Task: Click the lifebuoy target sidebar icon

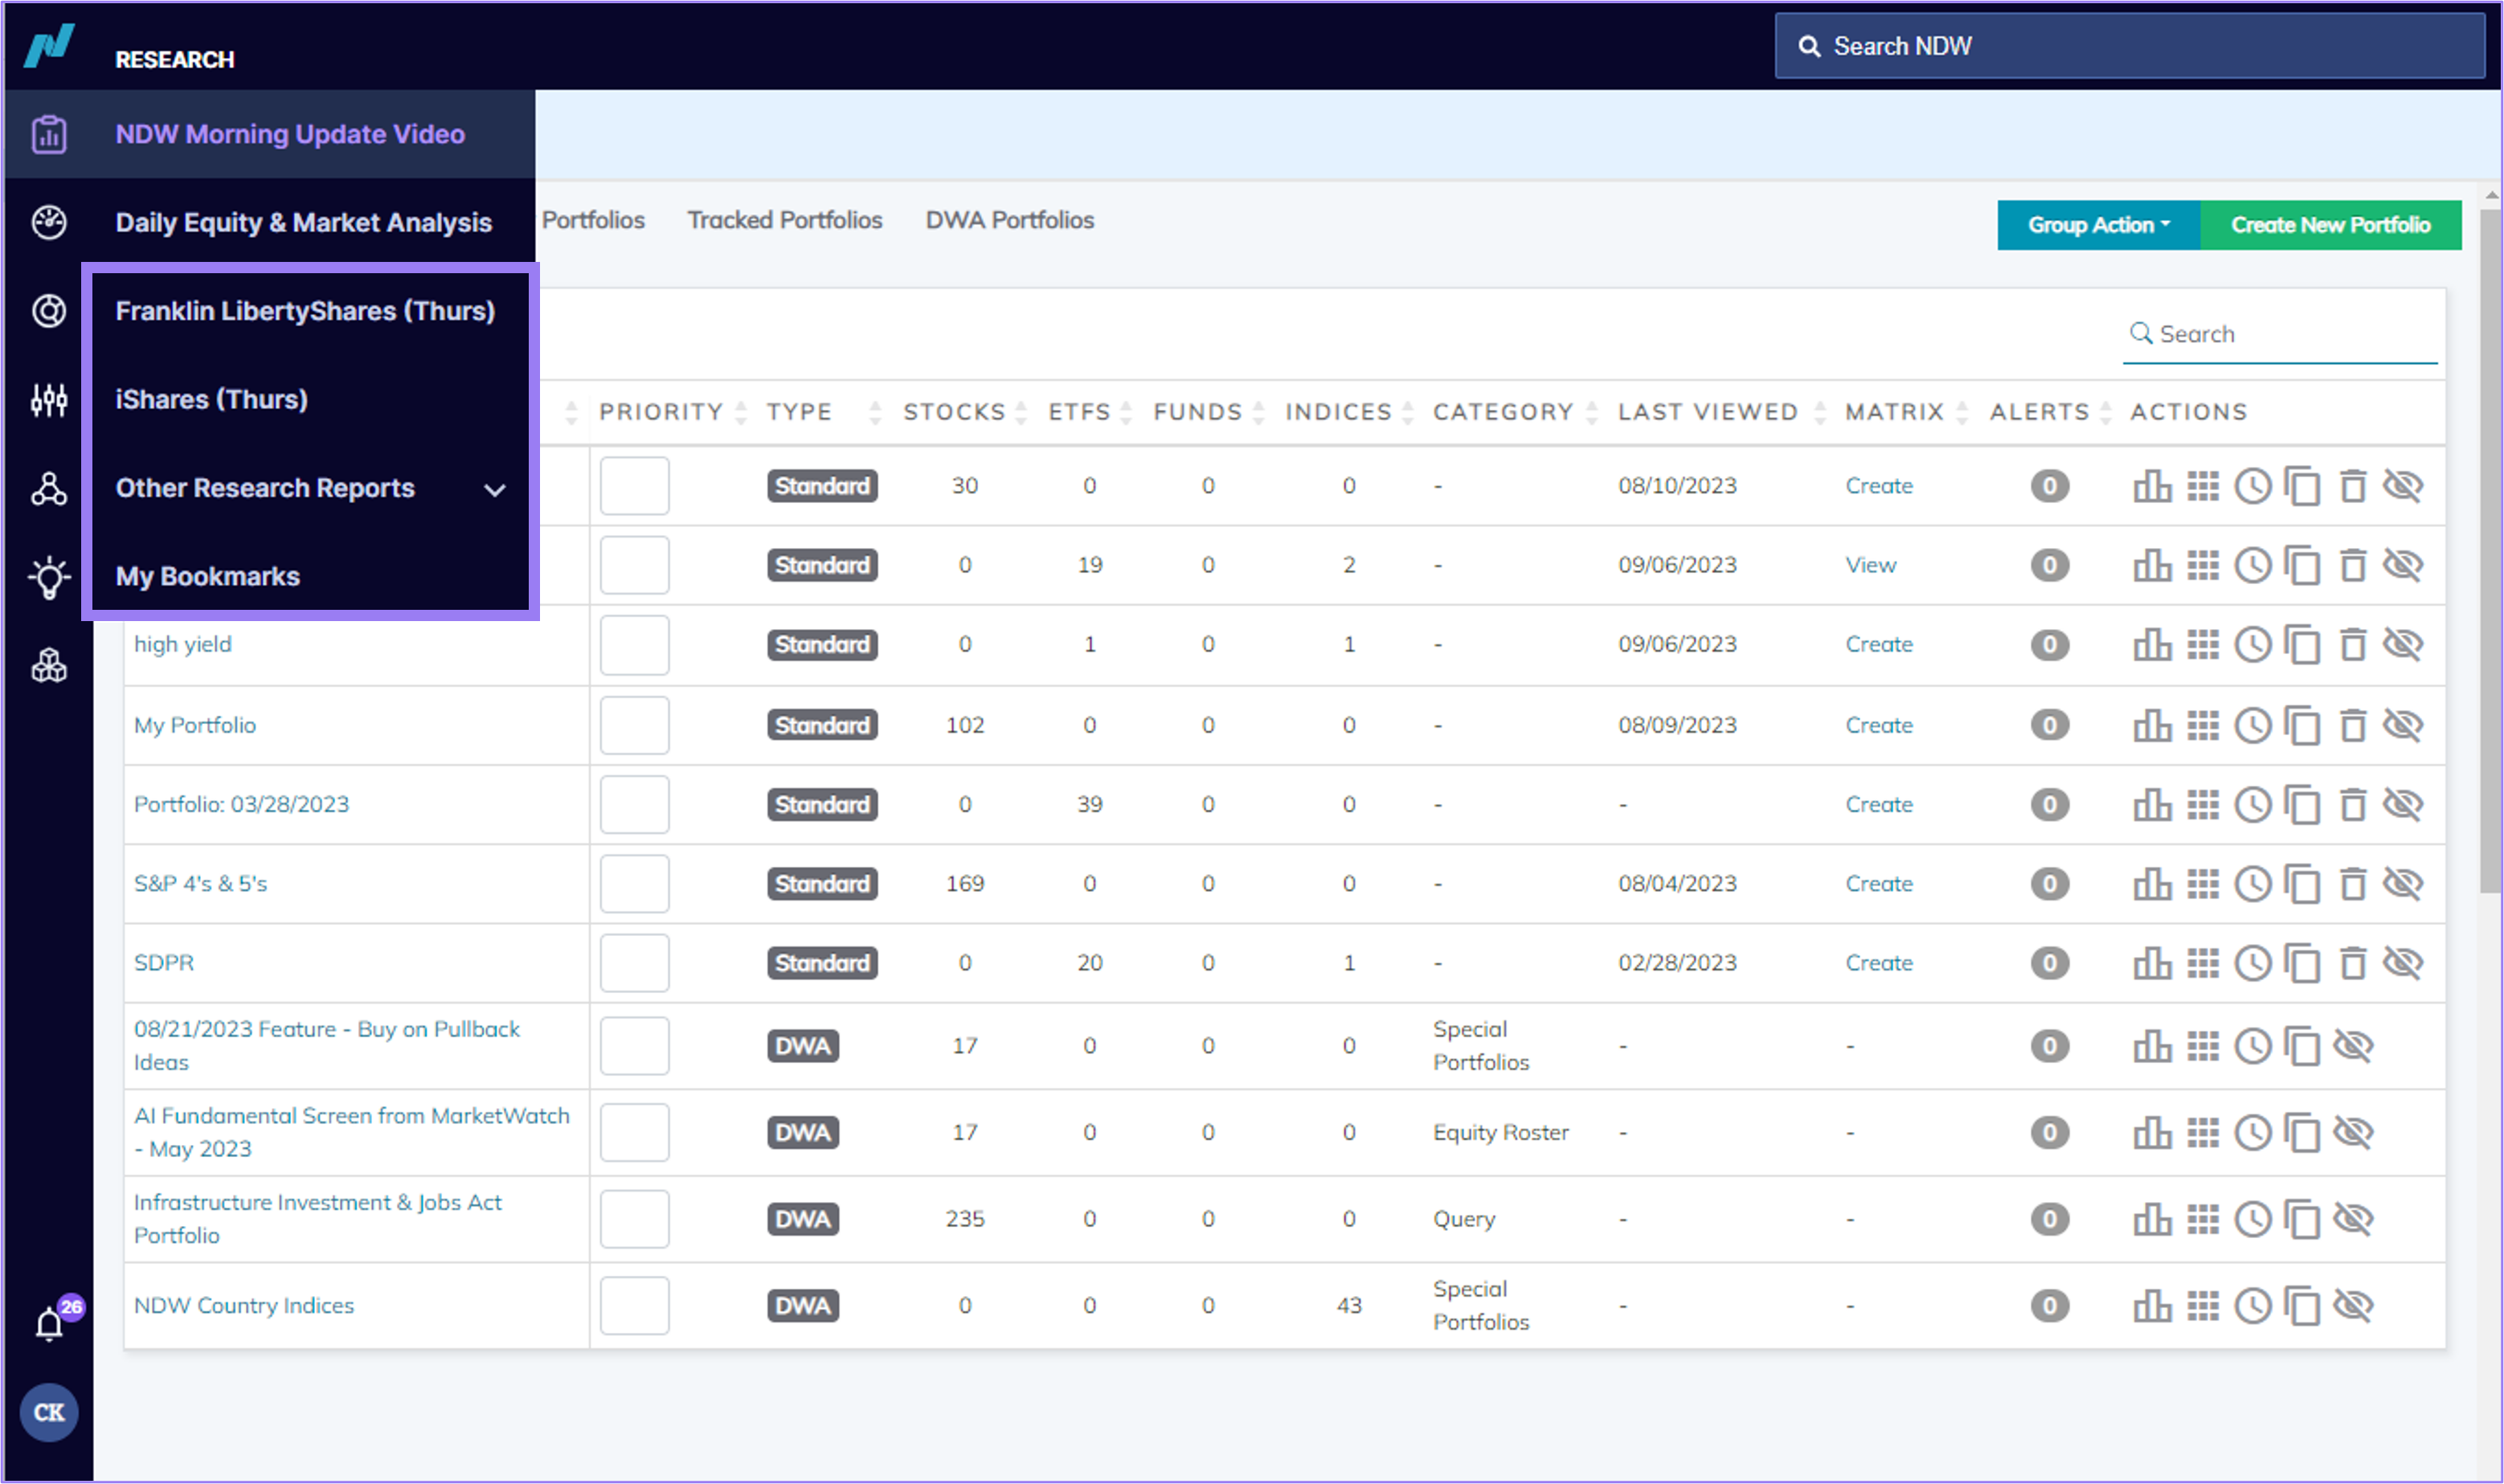Action: click(49, 311)
